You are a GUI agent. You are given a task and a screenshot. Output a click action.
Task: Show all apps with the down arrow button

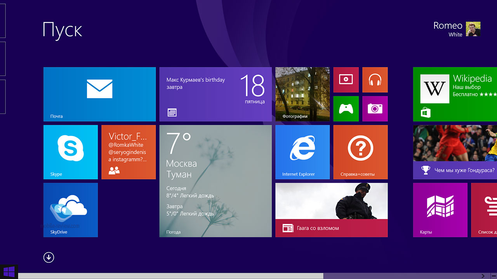point(49,257)
